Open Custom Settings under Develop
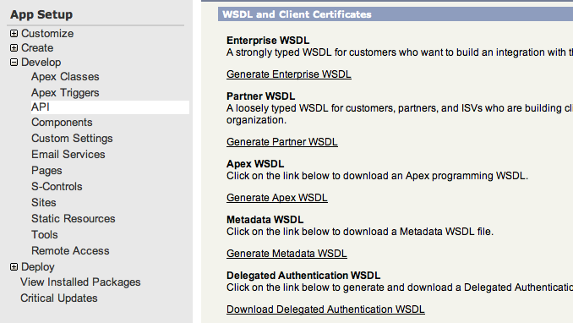 pos(72,139)
